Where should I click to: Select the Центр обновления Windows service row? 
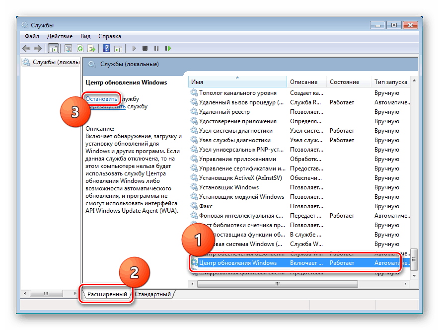tap(299, 263)
